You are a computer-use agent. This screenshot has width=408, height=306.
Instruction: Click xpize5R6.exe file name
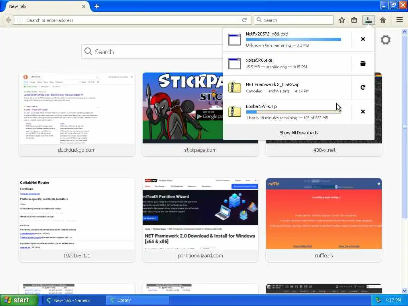[x=259, y=60]
